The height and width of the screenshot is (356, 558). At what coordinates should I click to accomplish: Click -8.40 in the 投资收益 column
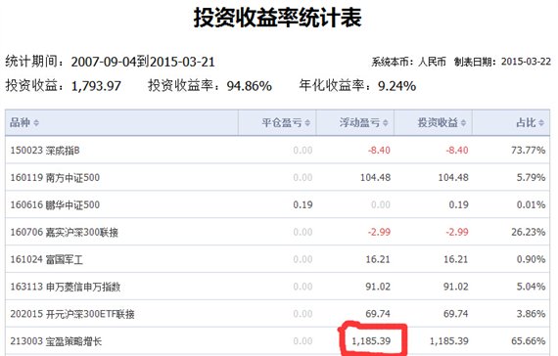(457, 150)
